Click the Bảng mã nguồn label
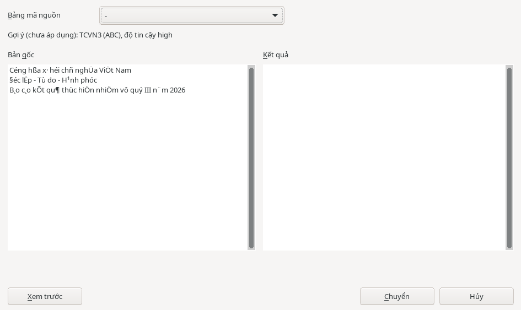The height and width of the screenshot is (310, 521). (x=34, y=15)
